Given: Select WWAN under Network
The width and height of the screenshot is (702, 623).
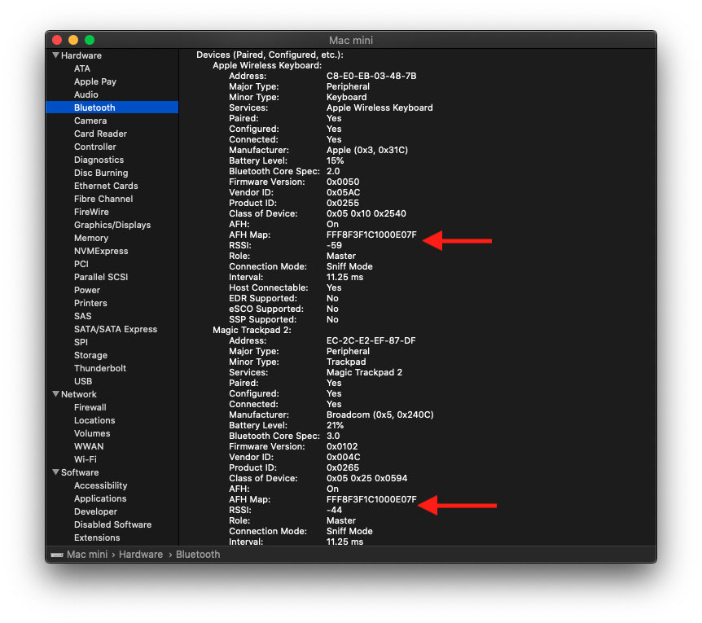Looking at the screenshot, I should click(89, 446).
